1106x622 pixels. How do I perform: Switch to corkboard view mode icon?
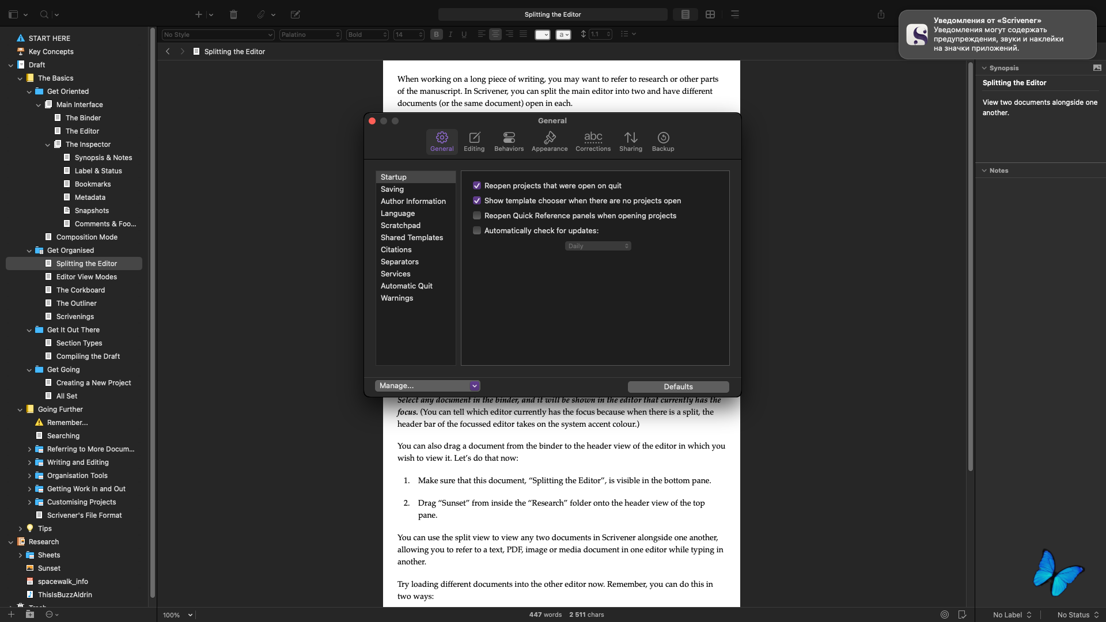tap(710, 14)
